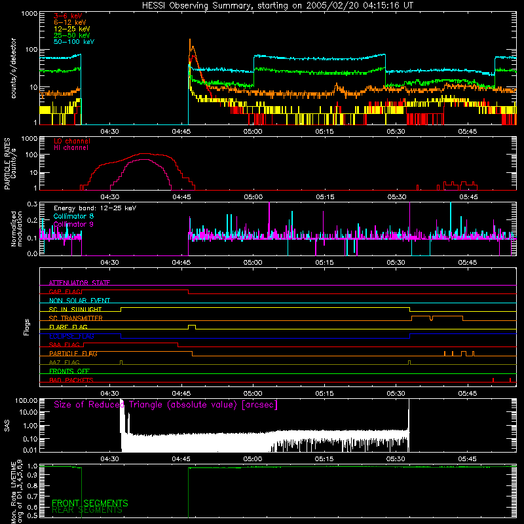Click the Collimator 8 legend label

tap(73, 216)
